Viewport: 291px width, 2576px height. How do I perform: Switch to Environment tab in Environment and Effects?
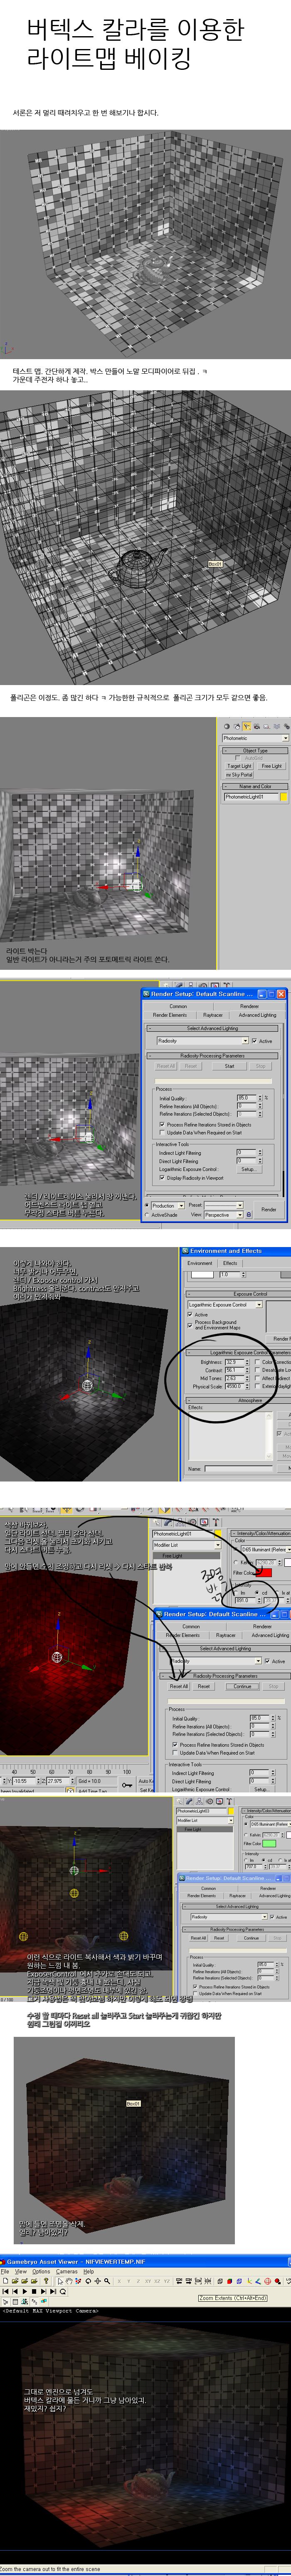click(x=200, y=1263)
